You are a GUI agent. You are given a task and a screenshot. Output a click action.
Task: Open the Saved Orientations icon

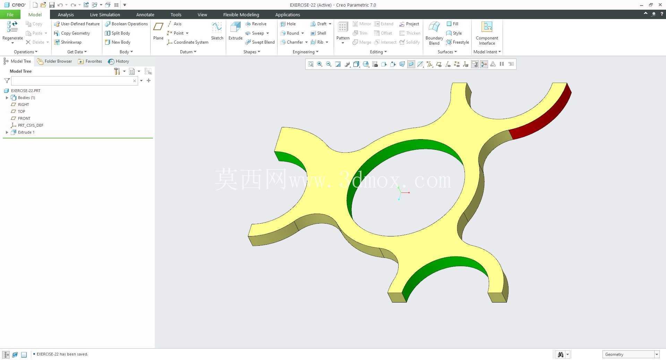[x=366, y=64]
